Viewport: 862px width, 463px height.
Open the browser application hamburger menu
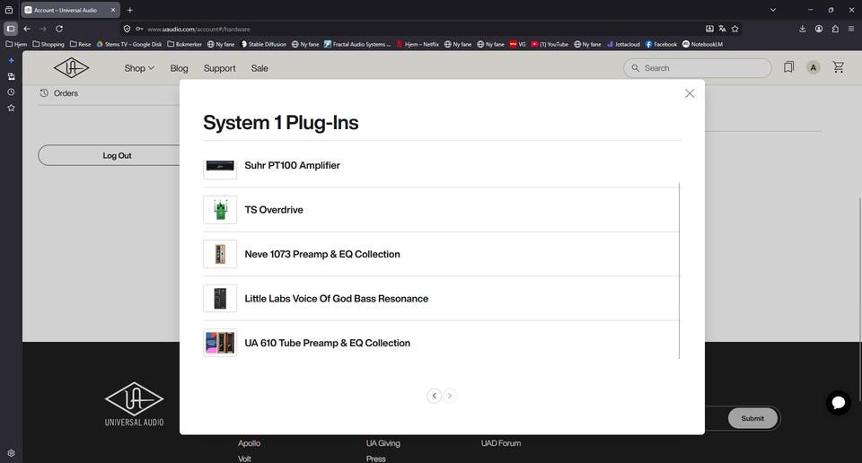pyautogui.click(x=851, y=29)
